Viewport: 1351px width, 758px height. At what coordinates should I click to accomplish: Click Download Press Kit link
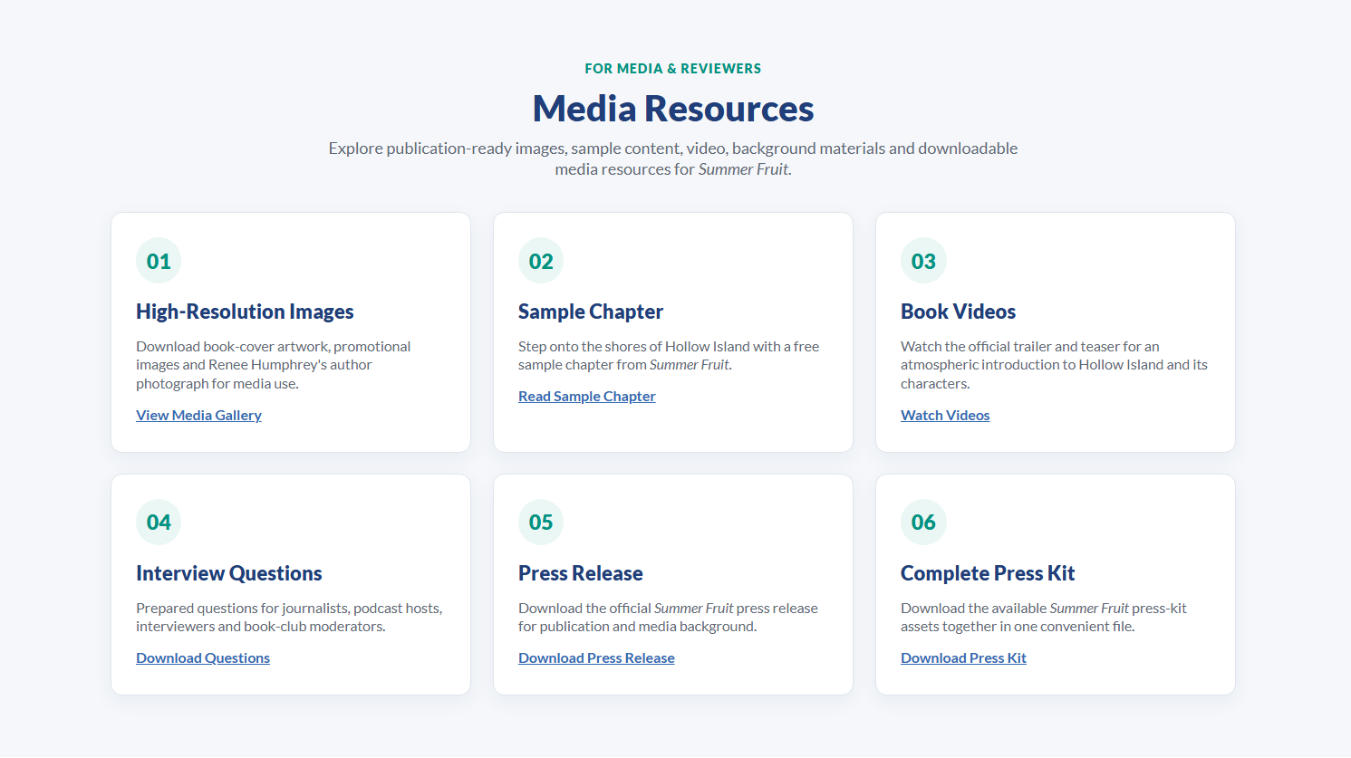pos(963,657)
